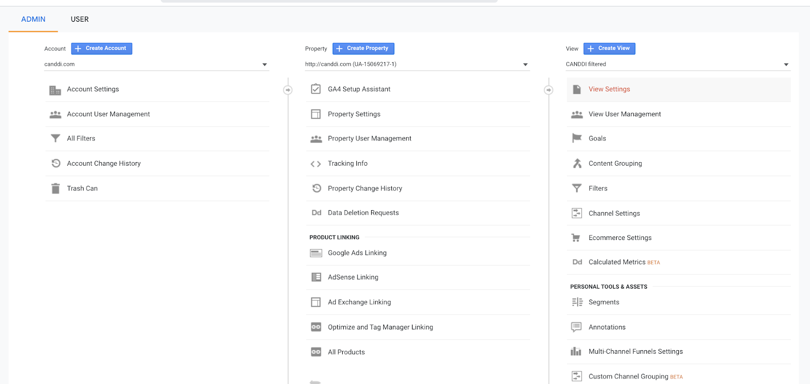Open Data Deletion Requests

click(363, 213)
